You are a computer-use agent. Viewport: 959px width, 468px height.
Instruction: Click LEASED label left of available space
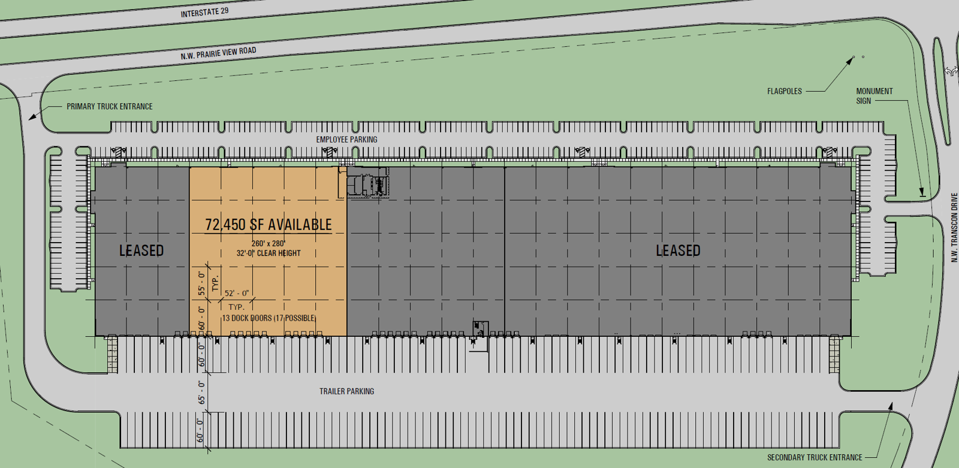click(141, 250)
